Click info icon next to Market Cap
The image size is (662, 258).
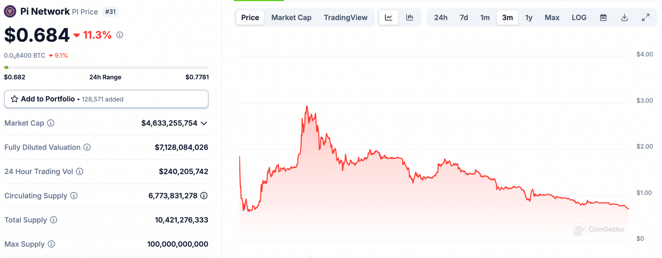coord(51,123)
